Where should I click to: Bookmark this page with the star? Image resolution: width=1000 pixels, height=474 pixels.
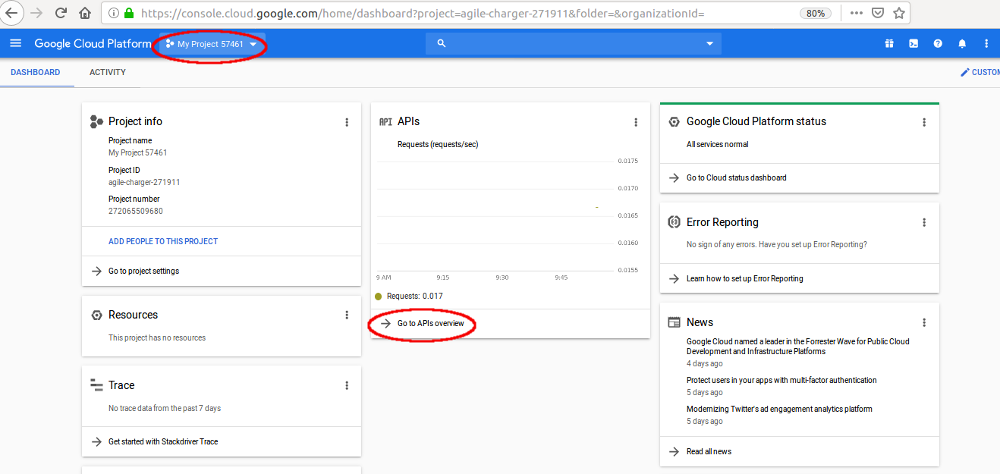coord(898,13)
